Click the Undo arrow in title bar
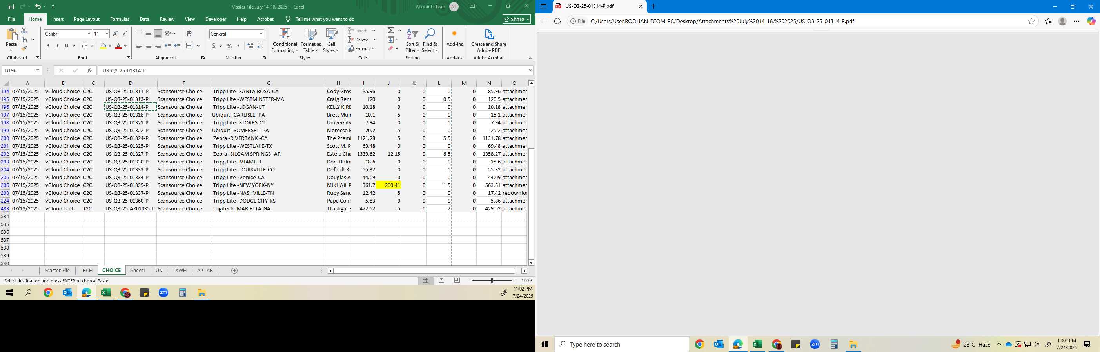This screenshot has width=1100, height=352. pos(38,6)
